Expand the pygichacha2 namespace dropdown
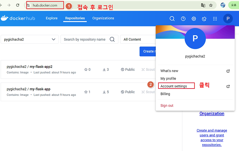Viewport: 239px width, 151px height. [x=30, y=39]
